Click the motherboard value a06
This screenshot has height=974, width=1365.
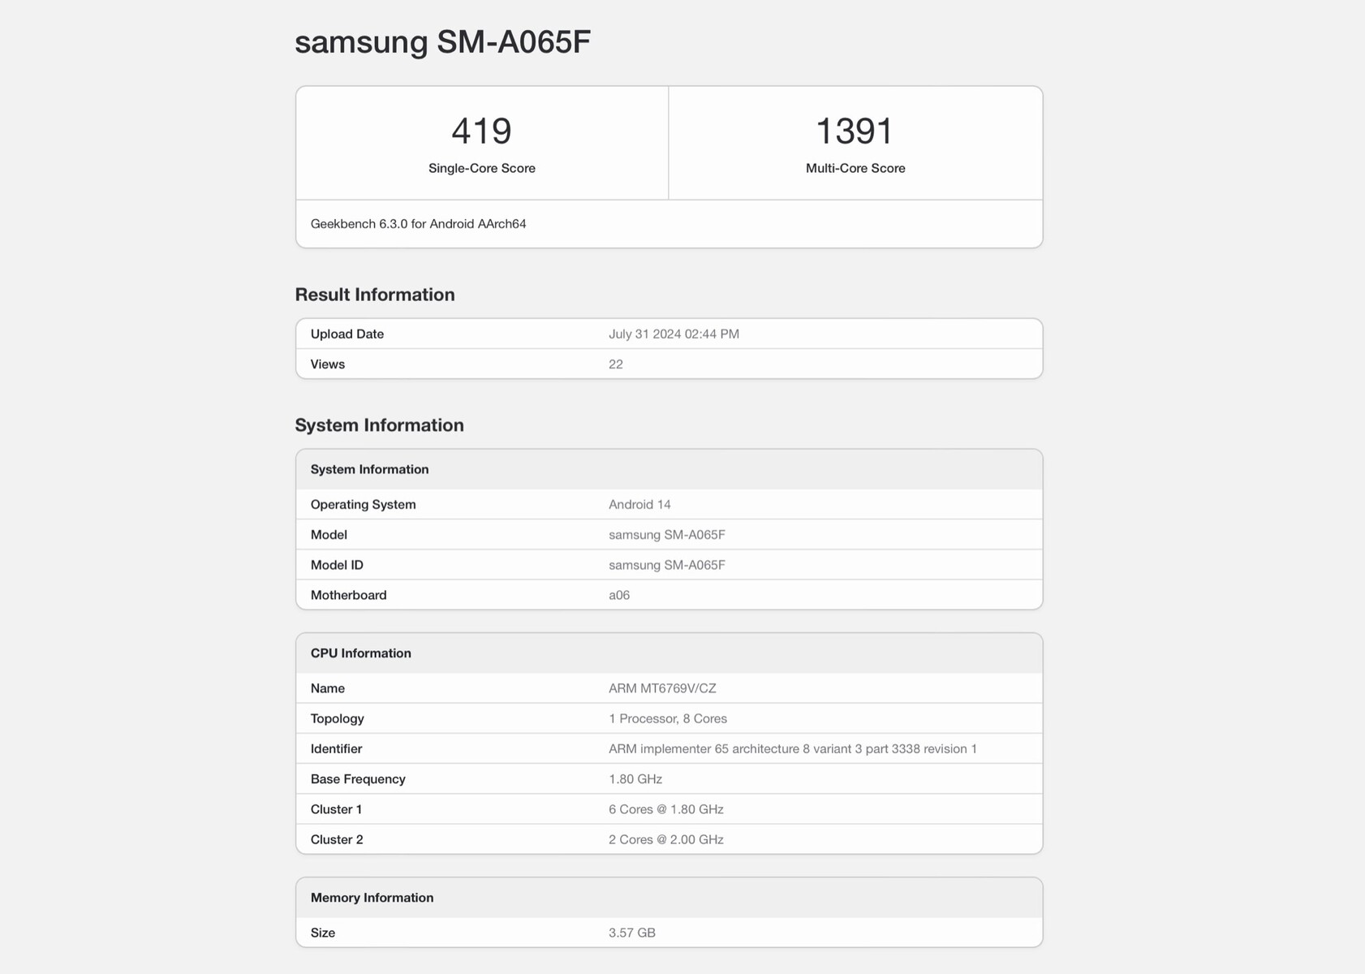point(619,595)
